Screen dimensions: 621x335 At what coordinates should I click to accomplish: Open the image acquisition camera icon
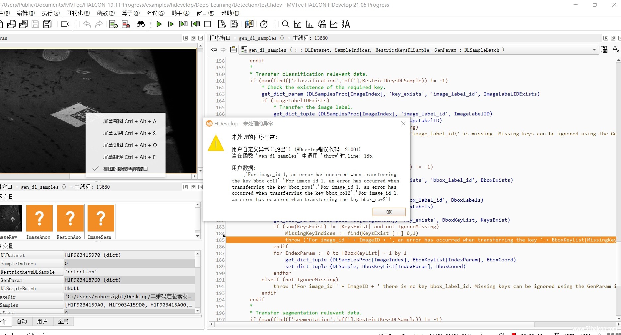[x=65, y=24]
